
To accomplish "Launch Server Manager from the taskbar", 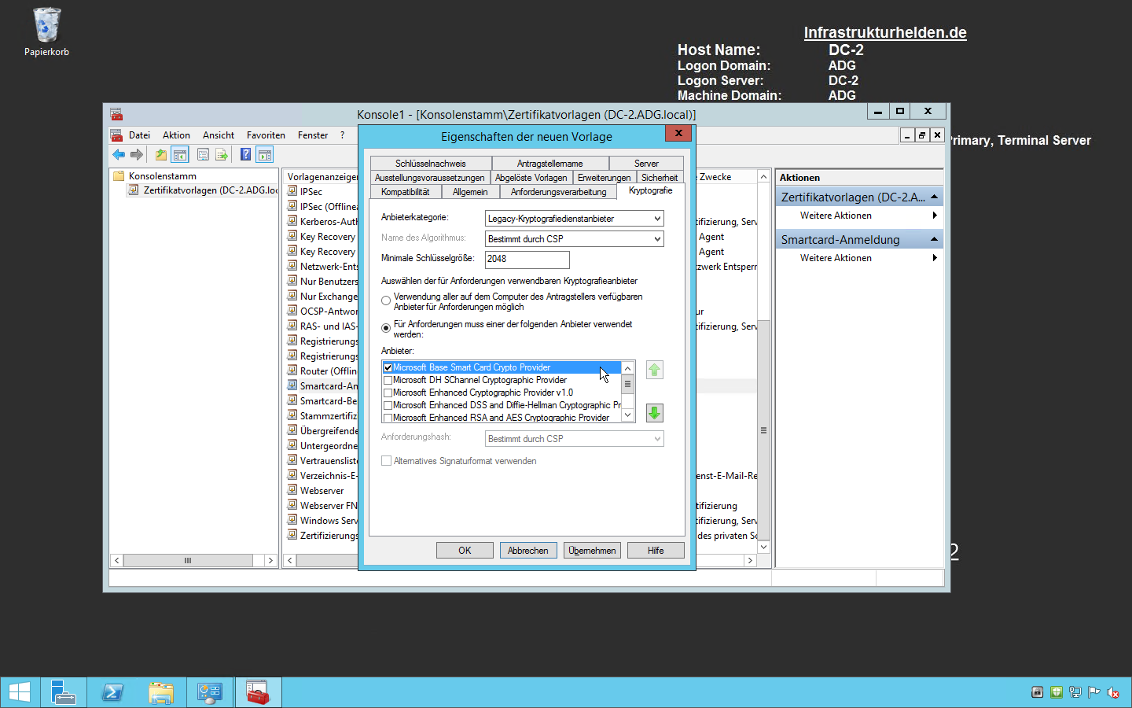I will [63, 692].
